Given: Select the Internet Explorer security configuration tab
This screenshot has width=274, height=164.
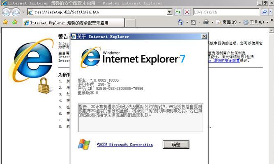Looking at the screenshot, I should (74, 23).
